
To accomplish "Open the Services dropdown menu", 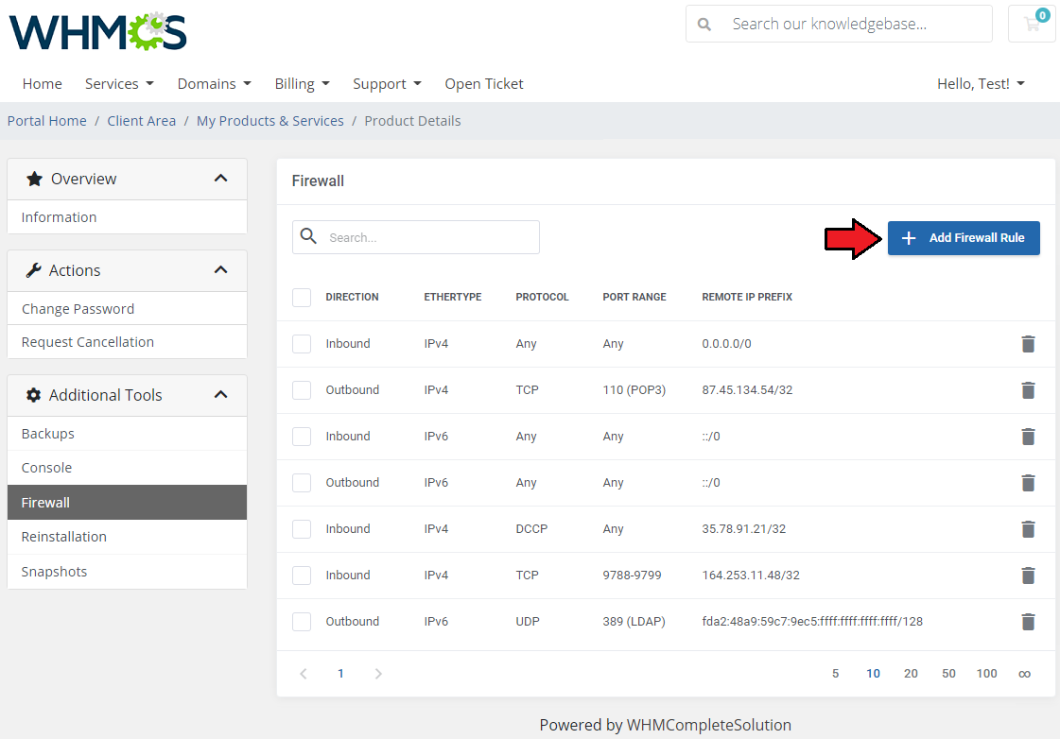I will coord(119,84).
